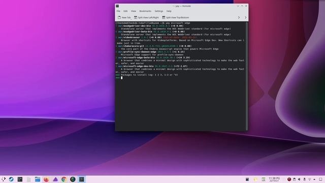Screen dimensions: 325x183
Task: Click the msedgedriver-dev-bin package line
Action: pos(149,26)
